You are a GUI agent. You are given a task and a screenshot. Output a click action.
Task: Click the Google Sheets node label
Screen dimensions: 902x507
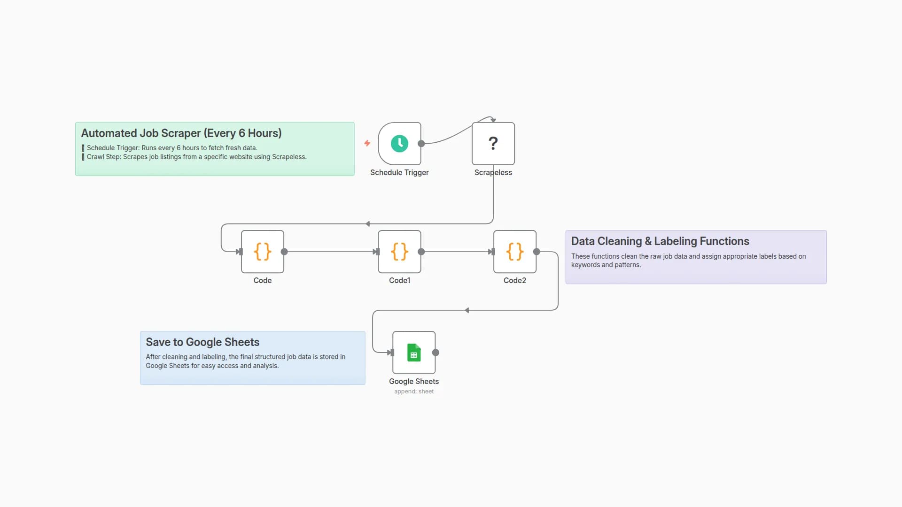(413, 381)
